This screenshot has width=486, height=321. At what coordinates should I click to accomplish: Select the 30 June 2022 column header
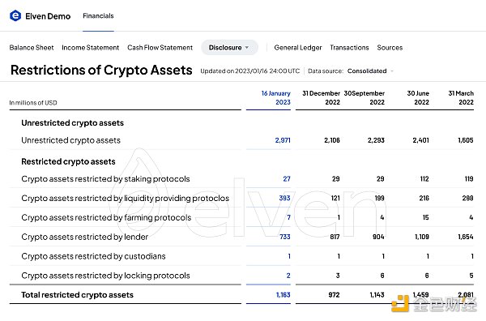(418, 98)
